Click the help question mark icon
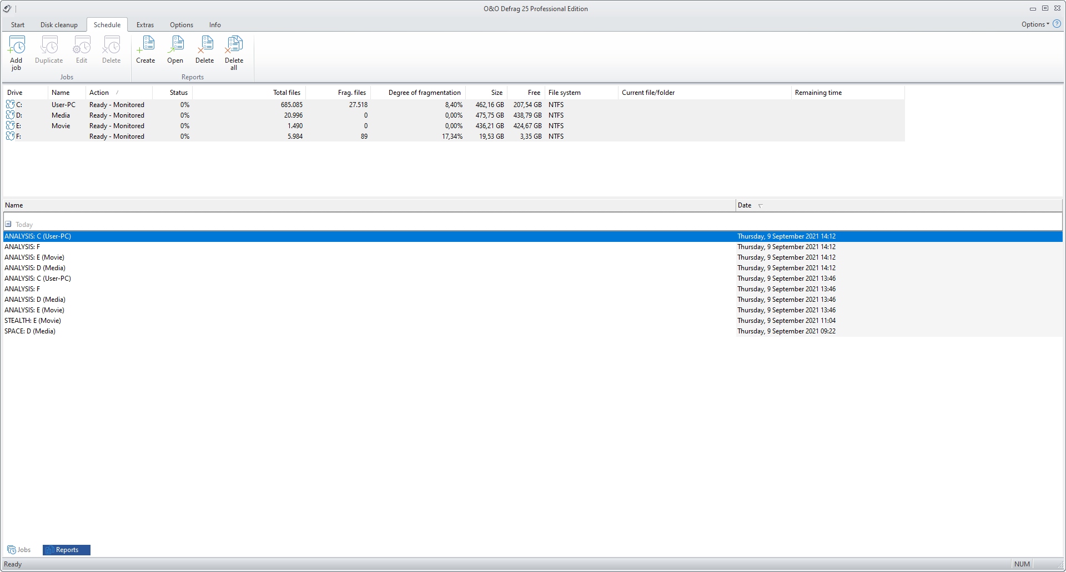 pos(1057,24)
